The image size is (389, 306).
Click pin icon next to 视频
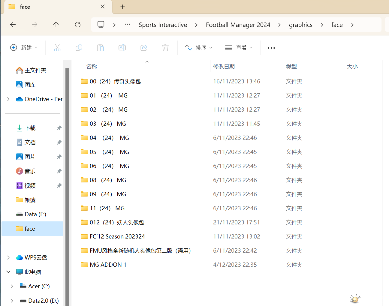point(59,186)
